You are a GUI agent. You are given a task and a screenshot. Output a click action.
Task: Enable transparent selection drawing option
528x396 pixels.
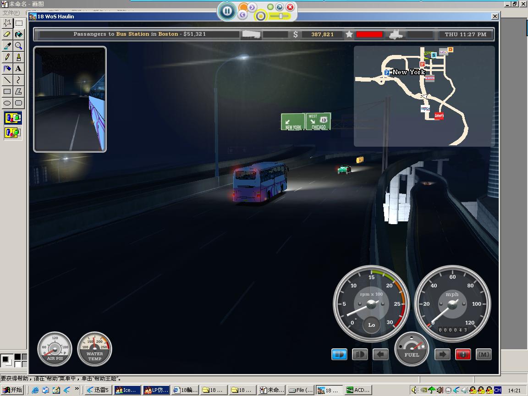(13, 132)
